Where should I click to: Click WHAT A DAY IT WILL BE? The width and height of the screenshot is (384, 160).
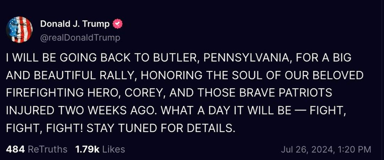[x=226, y=110]
